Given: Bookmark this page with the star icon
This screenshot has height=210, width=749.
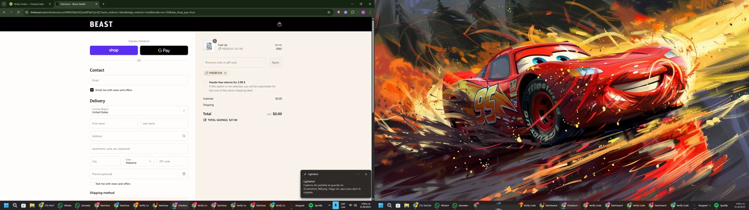Looking at the screenshot, I should 329,12.
